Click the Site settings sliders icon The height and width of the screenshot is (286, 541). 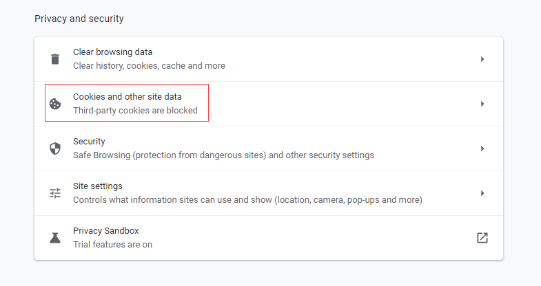55,193
